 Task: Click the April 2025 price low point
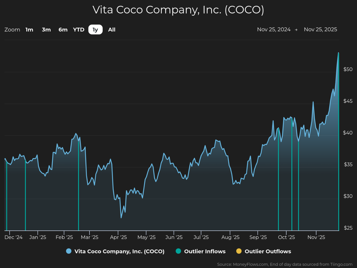[121, 217]
